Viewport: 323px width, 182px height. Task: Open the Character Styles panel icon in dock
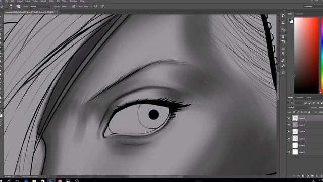pyautogui.click(x=283, y=66)
